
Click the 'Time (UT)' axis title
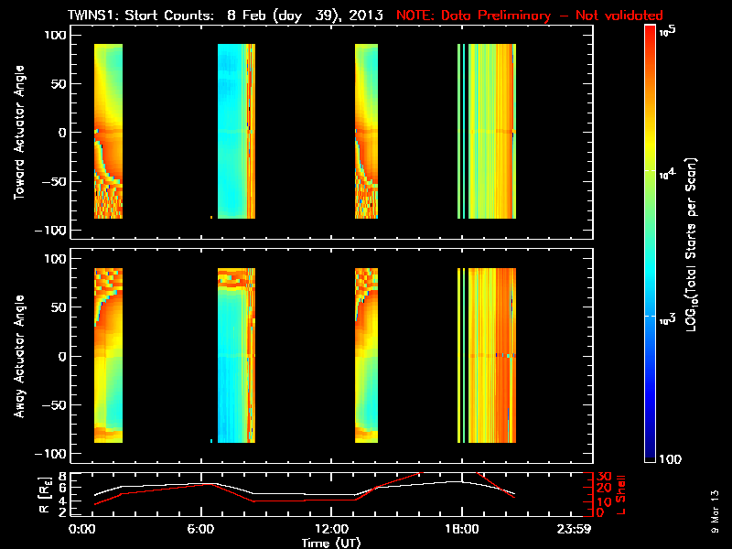pyautogui.click(x=331, y=543)
